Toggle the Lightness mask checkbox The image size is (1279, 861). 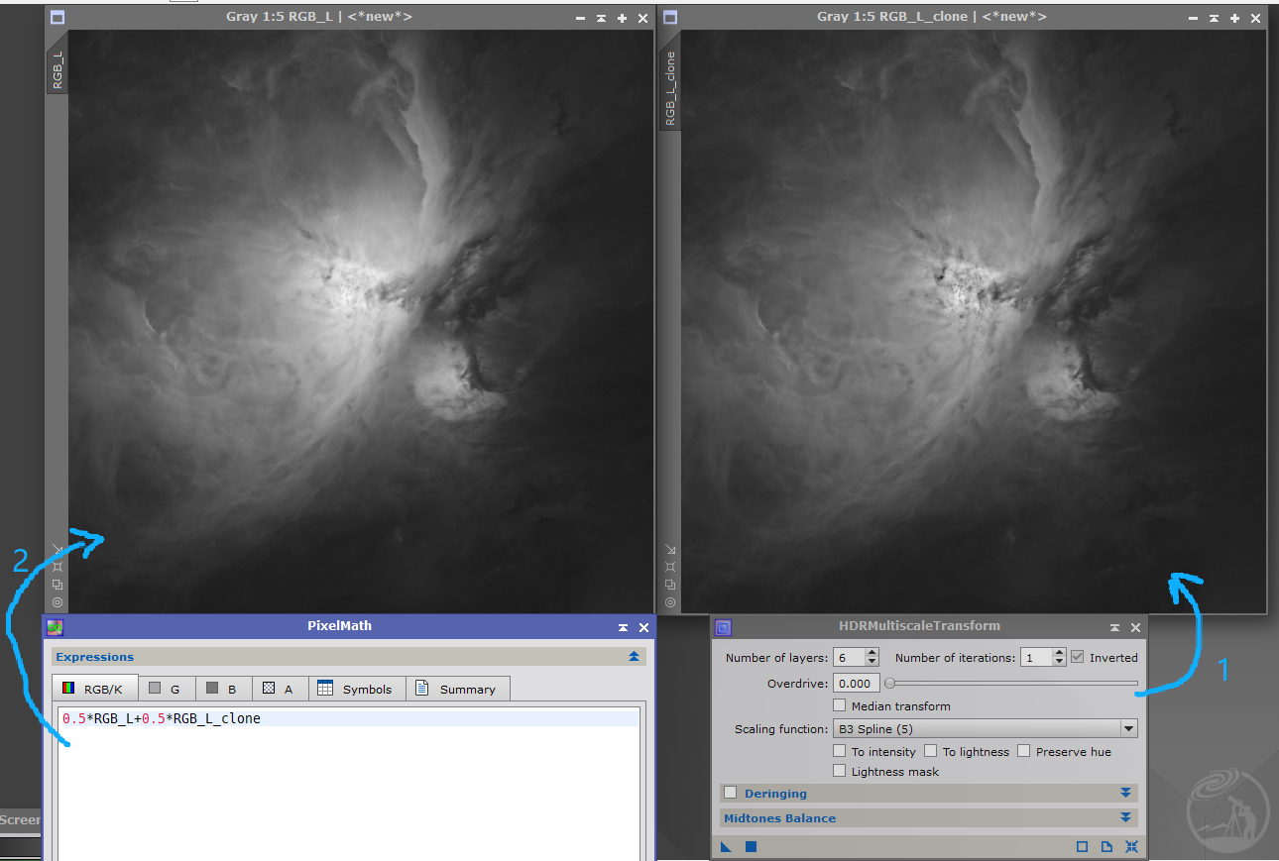point(840,771)
